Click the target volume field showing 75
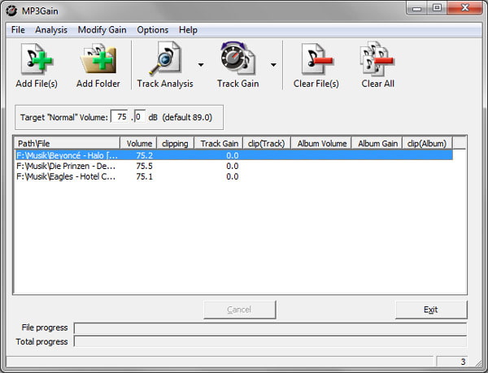Image resolution: width=488 pixels, height=373 pixels. [120, 117]
